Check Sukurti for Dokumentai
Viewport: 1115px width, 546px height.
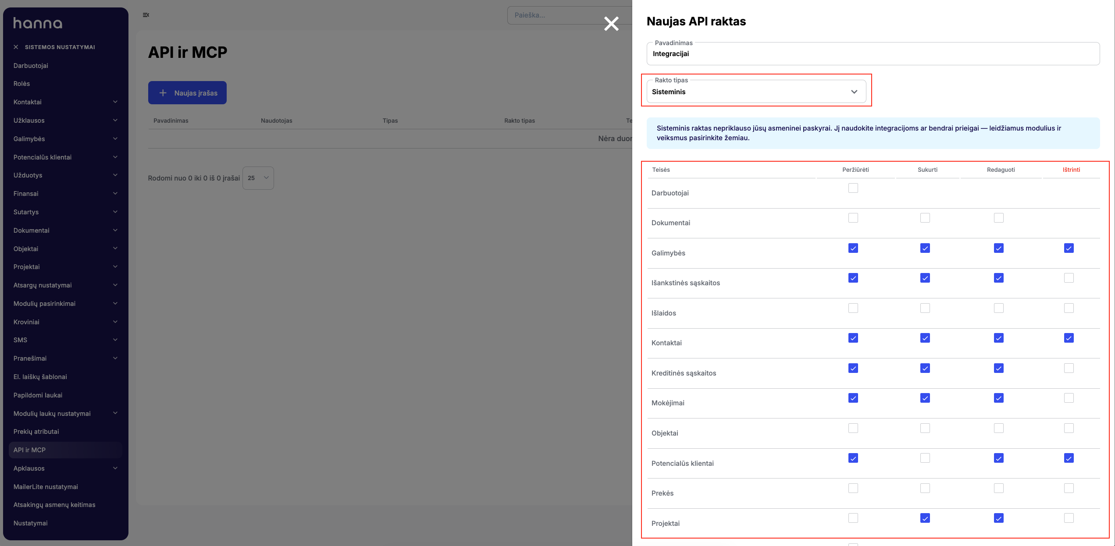coord(925,218)
